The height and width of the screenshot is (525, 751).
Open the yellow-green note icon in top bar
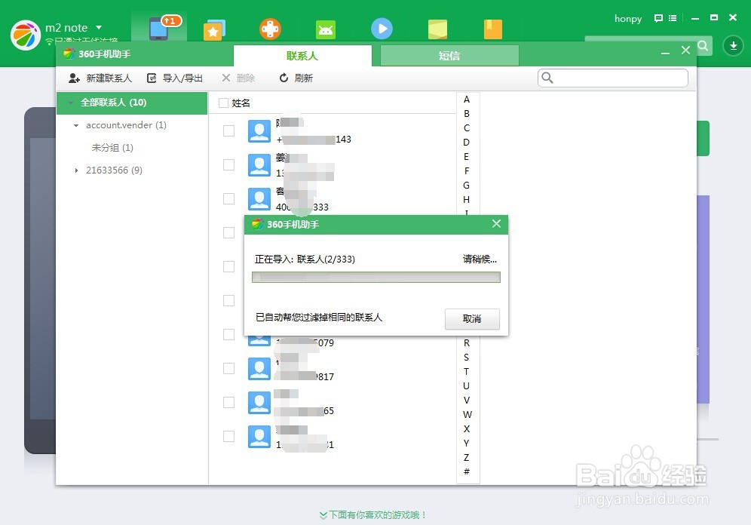(437, 29)
